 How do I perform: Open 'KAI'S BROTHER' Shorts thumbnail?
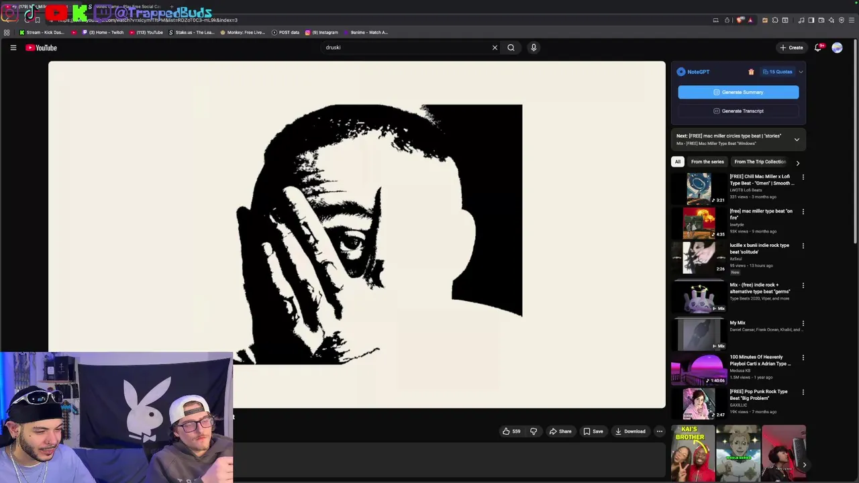693,453
